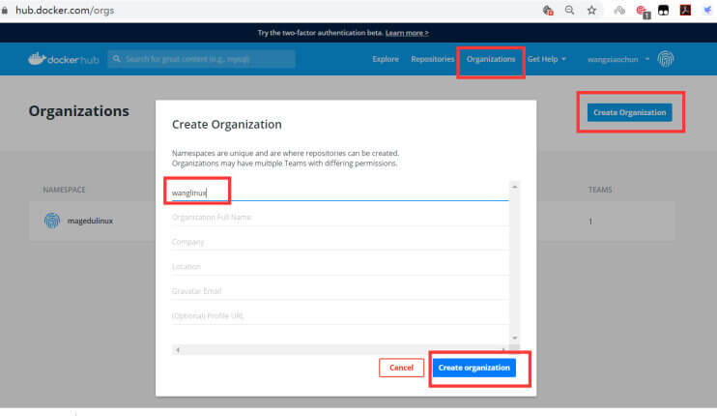Image resolution: width=717 pixels, height=416 pixels.
Task: Click the lock icon in address bar
Action: (x=5, y=10)
